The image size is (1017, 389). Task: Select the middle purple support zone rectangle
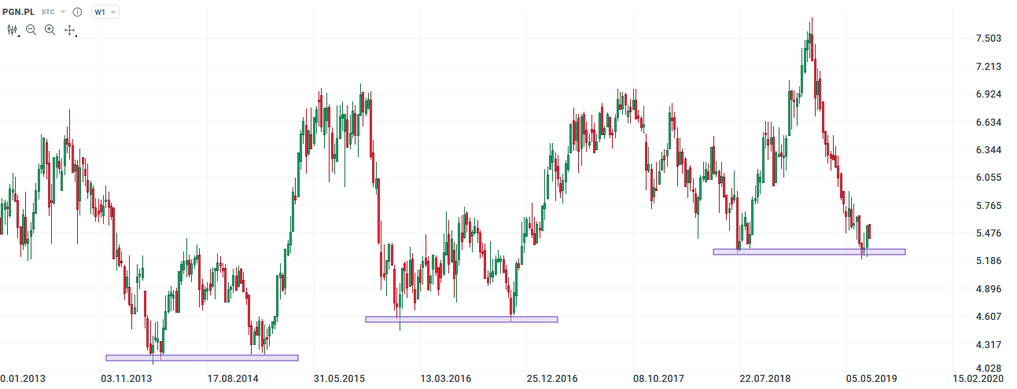pos(462,319)
